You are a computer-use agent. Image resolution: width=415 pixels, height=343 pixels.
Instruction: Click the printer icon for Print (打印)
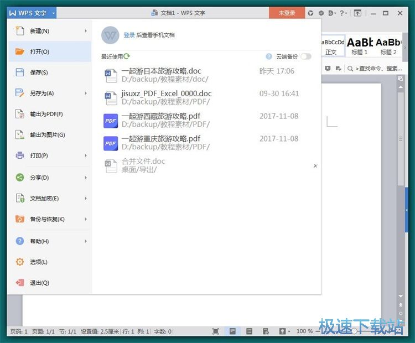click(x=20, y=155)
